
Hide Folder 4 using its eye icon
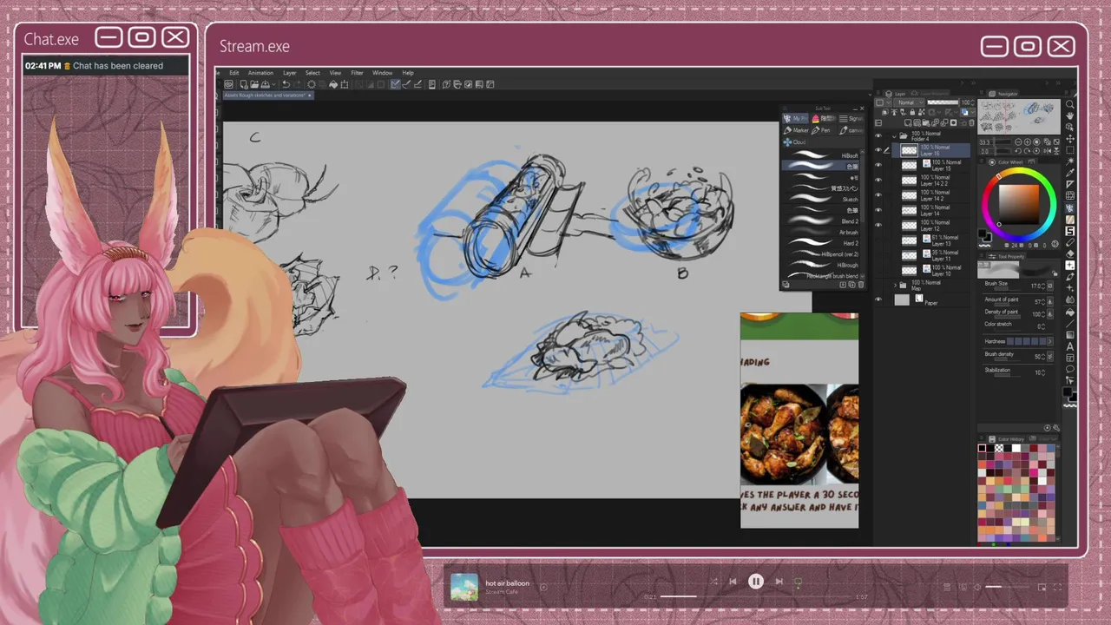(879, 136)
